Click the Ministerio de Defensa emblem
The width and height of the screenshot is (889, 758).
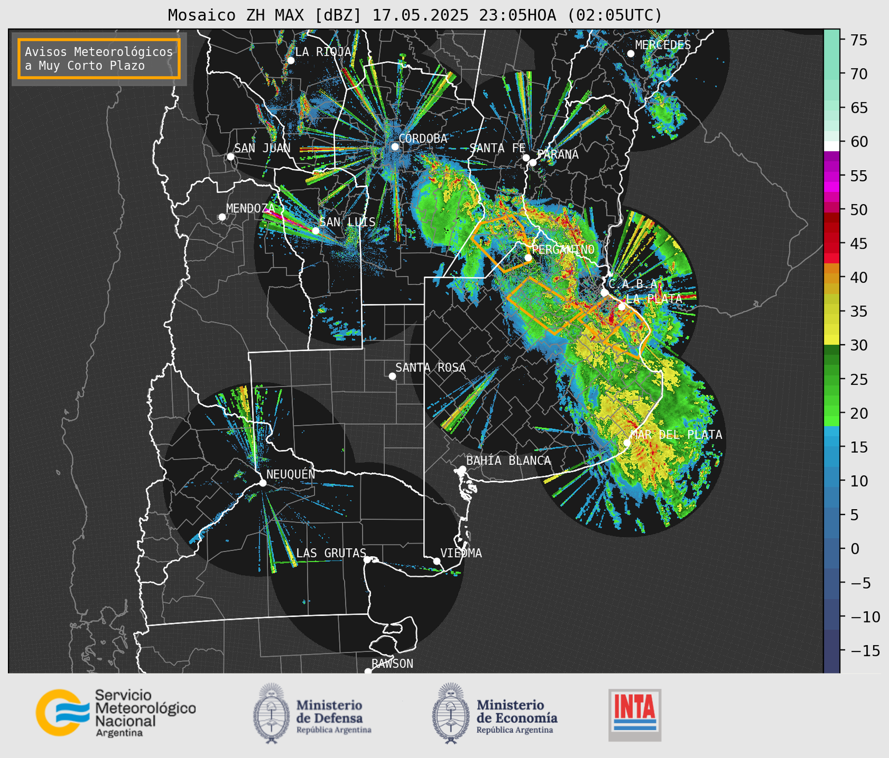[272, 713]
